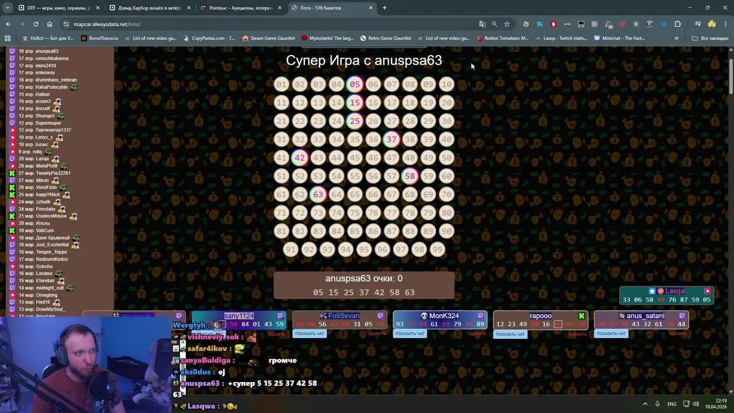Screen dimensions: 734x413
Task: Bookmark this page with the star icon
Action: coord(507,24)
